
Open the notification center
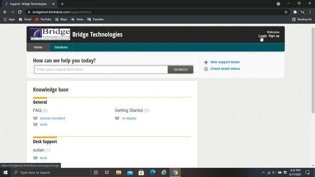coord(307,173)
